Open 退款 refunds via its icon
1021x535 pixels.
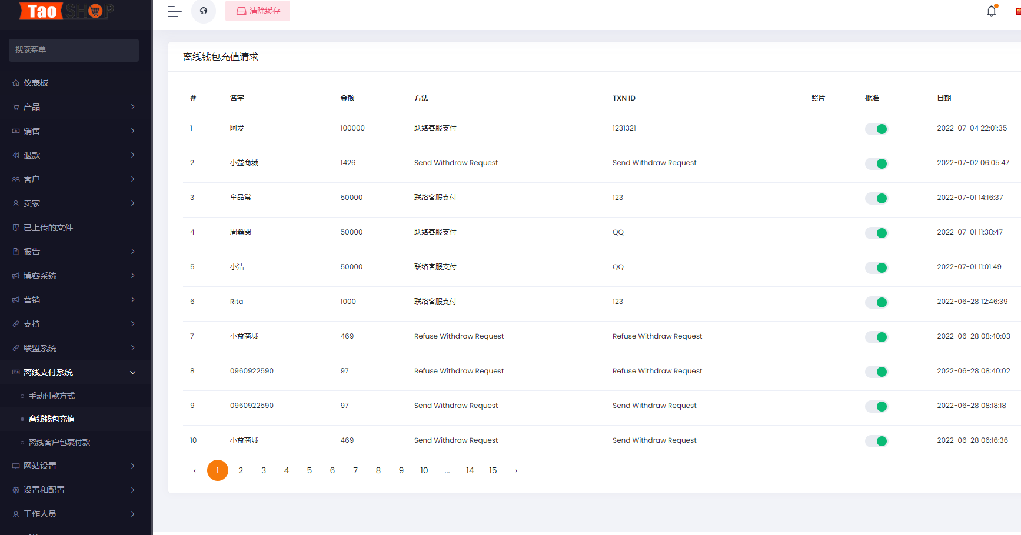coord(16,155)
